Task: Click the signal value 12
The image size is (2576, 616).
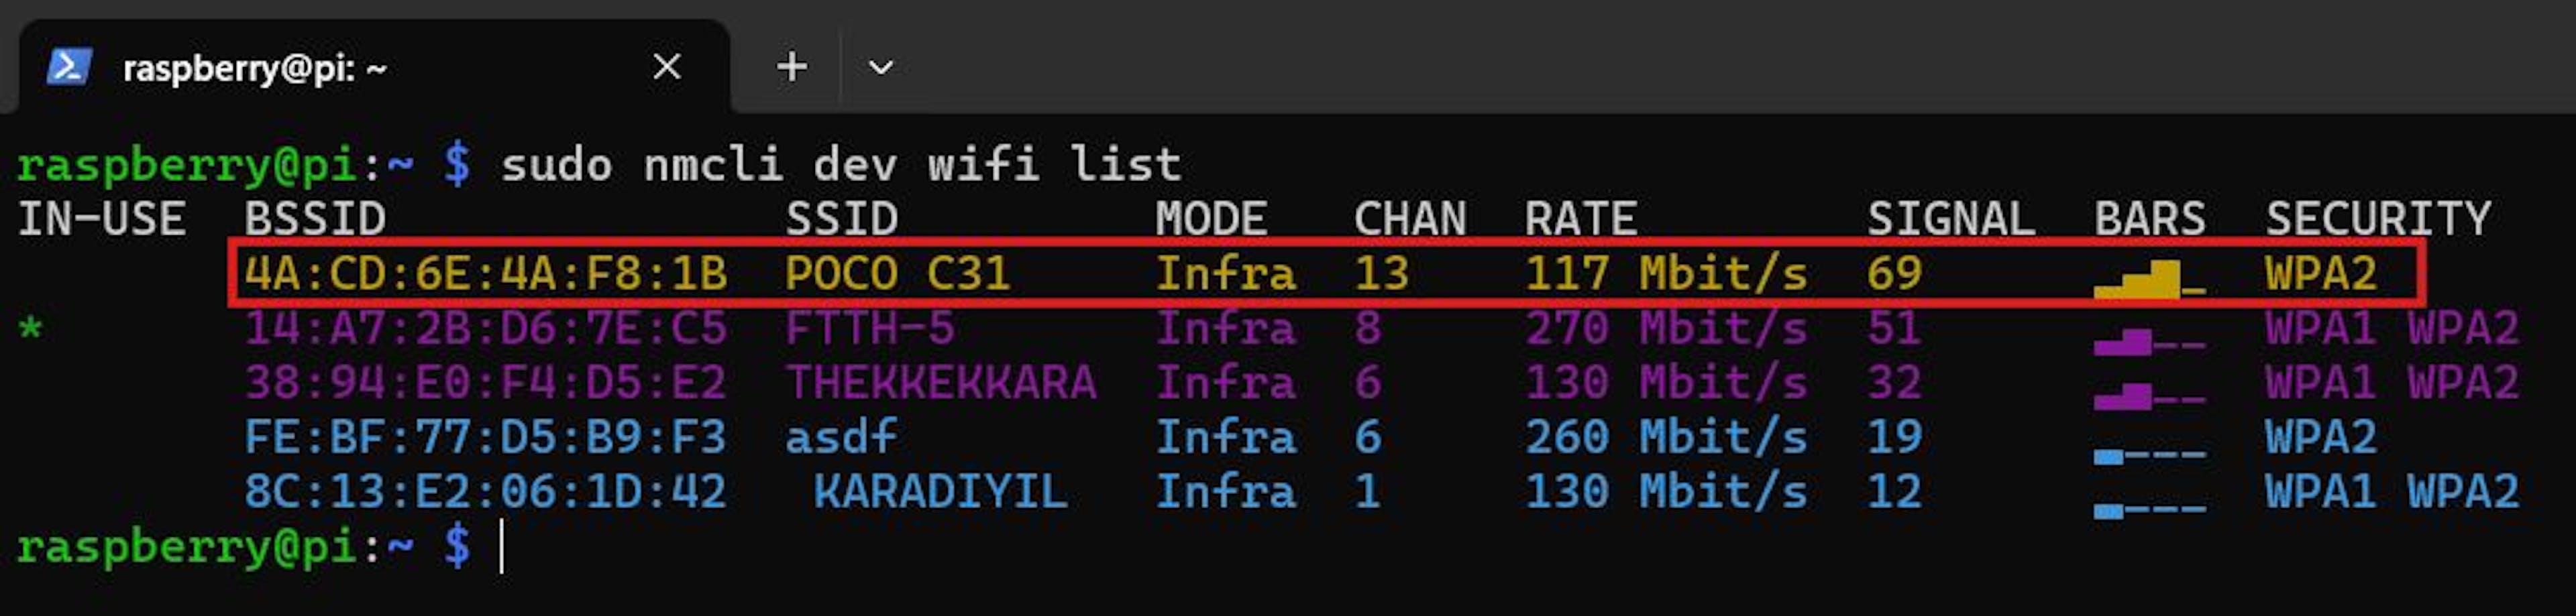Action: pos(1895,491)
